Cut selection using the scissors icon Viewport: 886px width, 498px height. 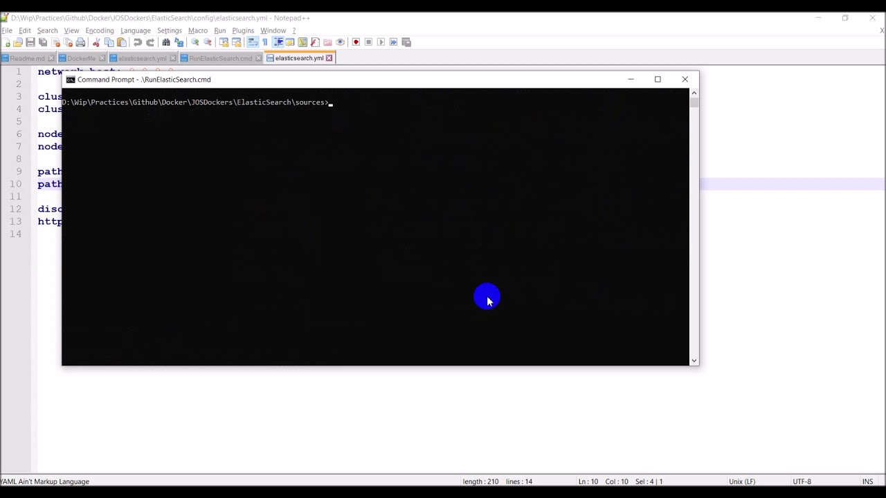tap(96, 42)
